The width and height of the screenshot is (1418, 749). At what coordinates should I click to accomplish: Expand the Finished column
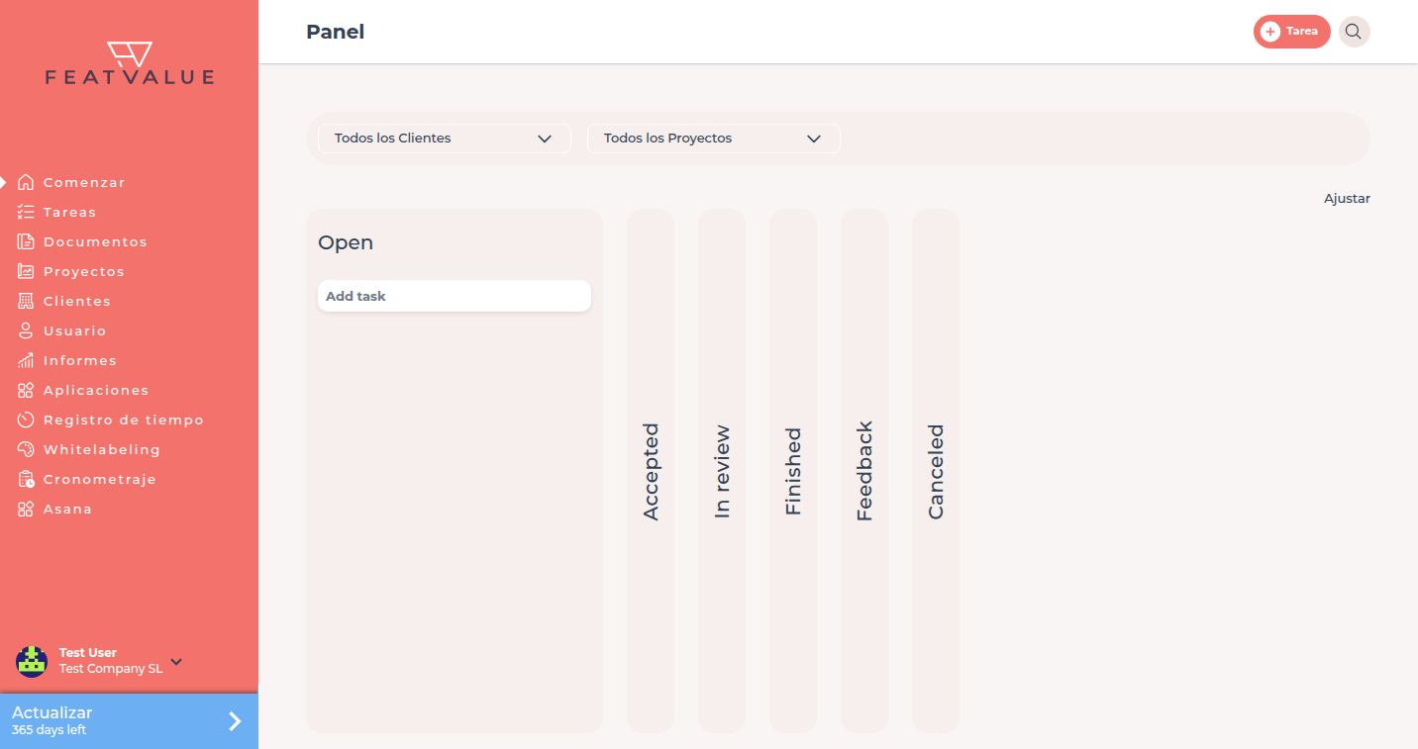pos(793,471)
